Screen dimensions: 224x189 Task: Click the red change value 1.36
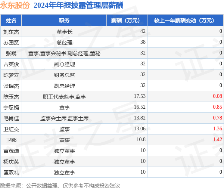pos(217,128)
